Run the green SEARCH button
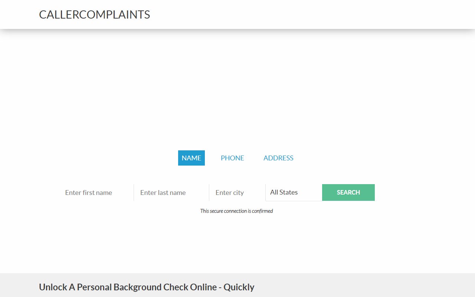 [x=348, y=192]
